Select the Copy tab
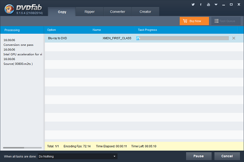The width and height of the screenshot is (244, 162). point(62,12)
